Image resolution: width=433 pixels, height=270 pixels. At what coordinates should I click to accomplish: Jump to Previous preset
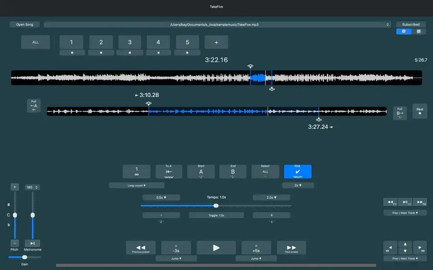141,247
